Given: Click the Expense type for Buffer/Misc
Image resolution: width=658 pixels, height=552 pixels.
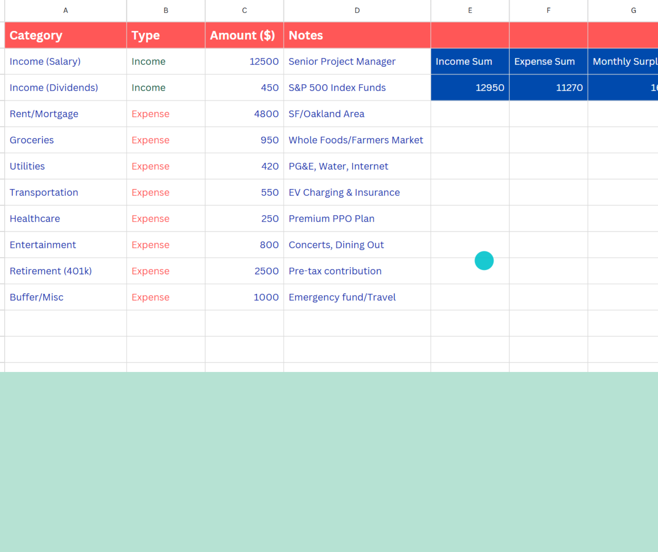Looking at the screenshot, I should pyautogui.click(x=166, y=297).
